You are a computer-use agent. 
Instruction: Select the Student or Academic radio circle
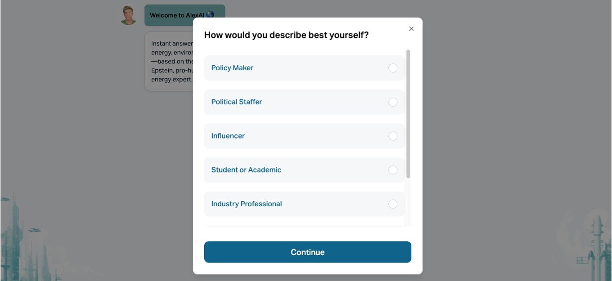pos(393,170)
